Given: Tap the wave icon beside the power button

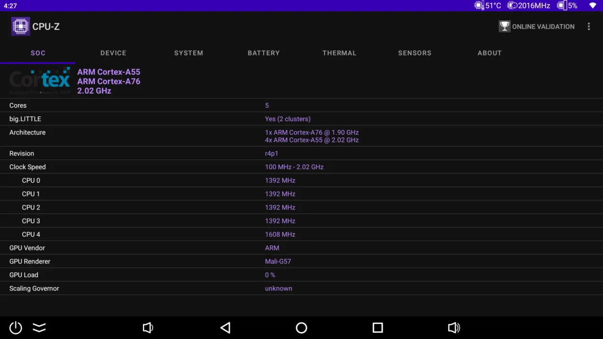Looking at the screenshot, I should point(39,328).
